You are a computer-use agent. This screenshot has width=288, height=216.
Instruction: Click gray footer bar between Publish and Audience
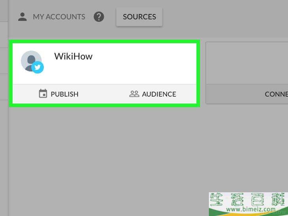click(104, 94)
